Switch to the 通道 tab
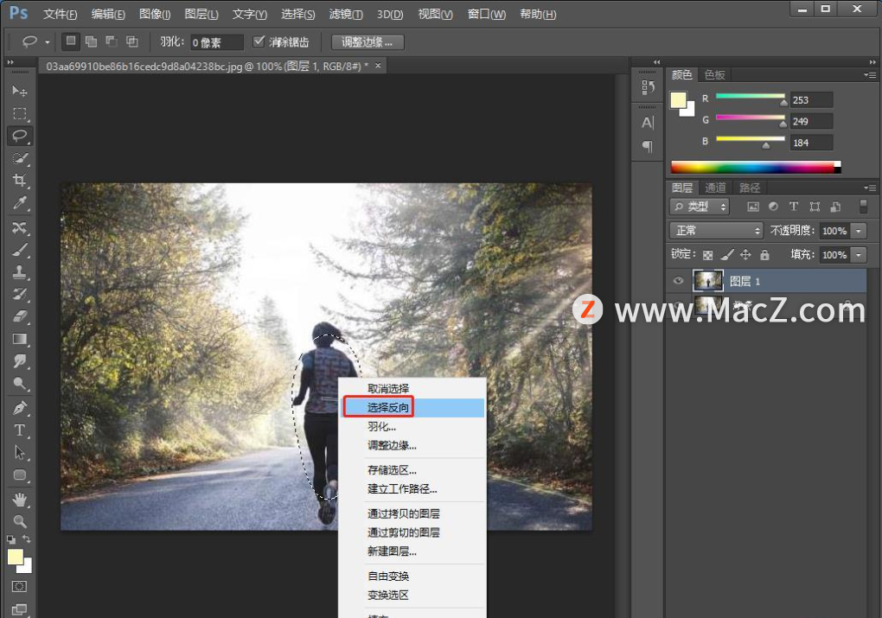Screen dimensions: 882x618 click(x=715, y=188)
